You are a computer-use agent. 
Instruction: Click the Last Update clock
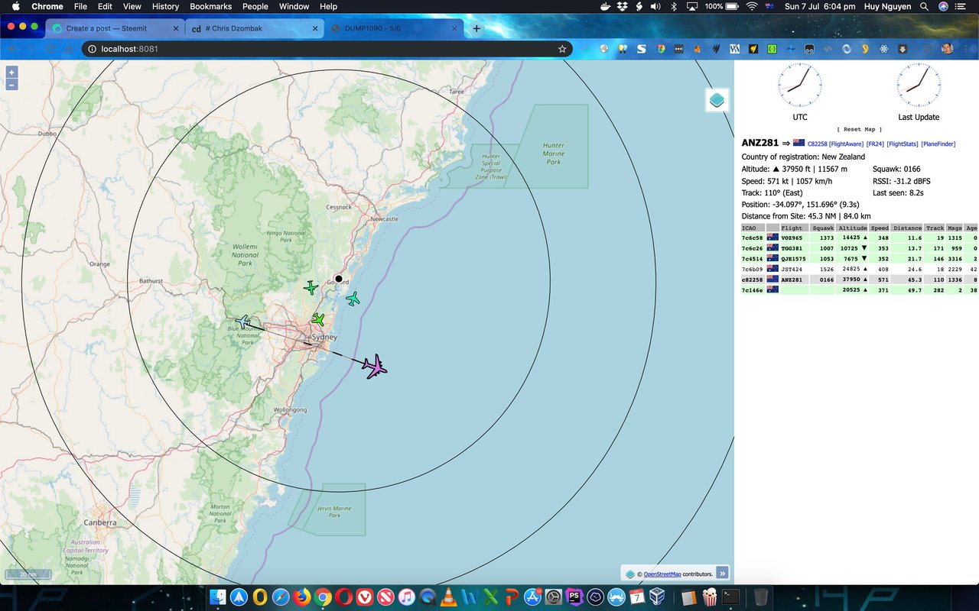coord(919,85)
